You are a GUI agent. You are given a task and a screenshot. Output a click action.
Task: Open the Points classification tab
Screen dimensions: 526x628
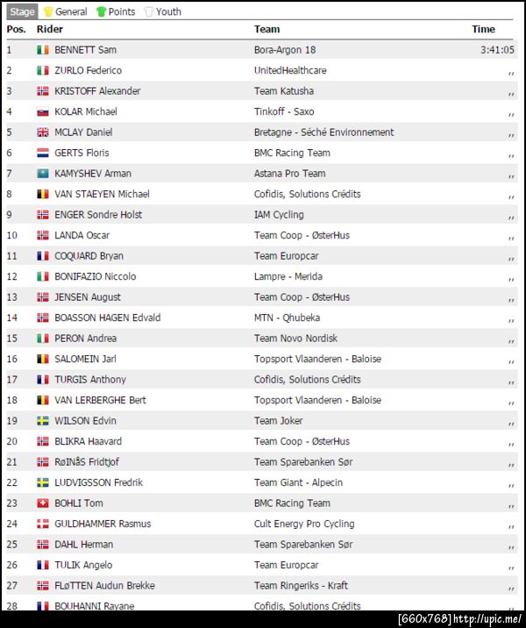pos(121,12)
